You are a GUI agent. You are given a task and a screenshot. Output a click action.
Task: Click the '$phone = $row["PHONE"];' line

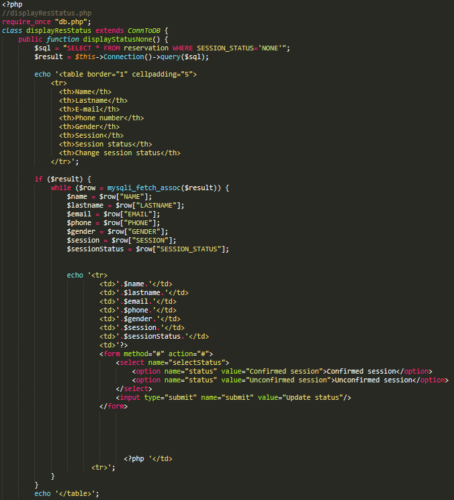point(113,223)
